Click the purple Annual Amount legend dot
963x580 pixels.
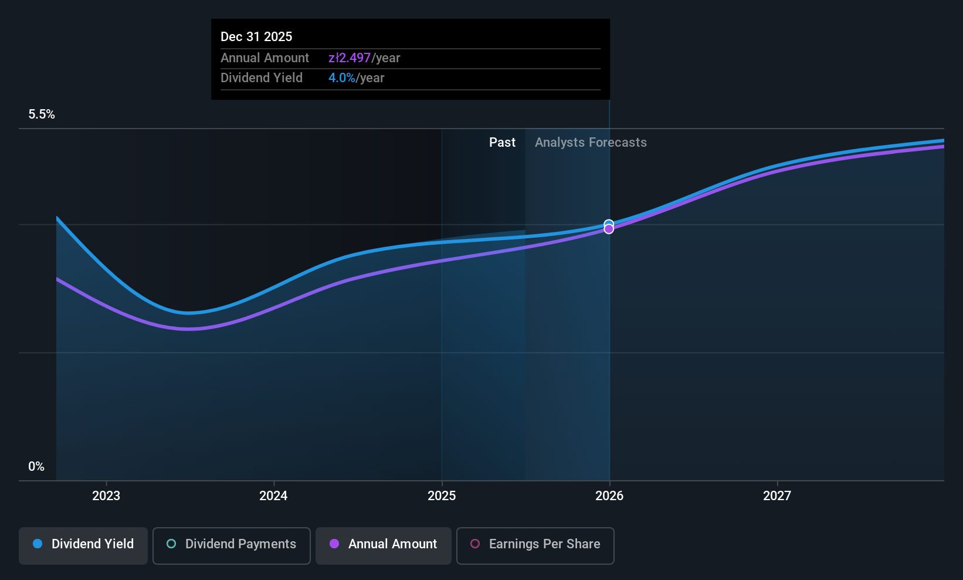(x=334, y=544)
